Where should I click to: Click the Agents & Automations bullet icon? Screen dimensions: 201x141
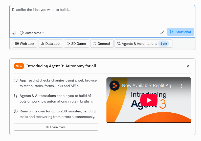[x=16, y=96]
